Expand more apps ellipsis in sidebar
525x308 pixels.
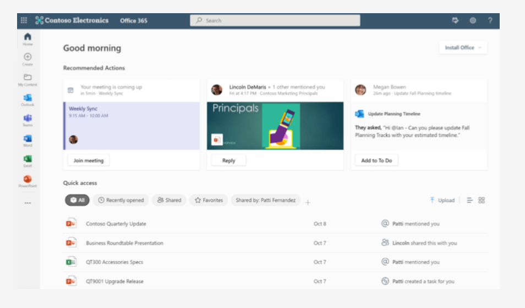28,203
